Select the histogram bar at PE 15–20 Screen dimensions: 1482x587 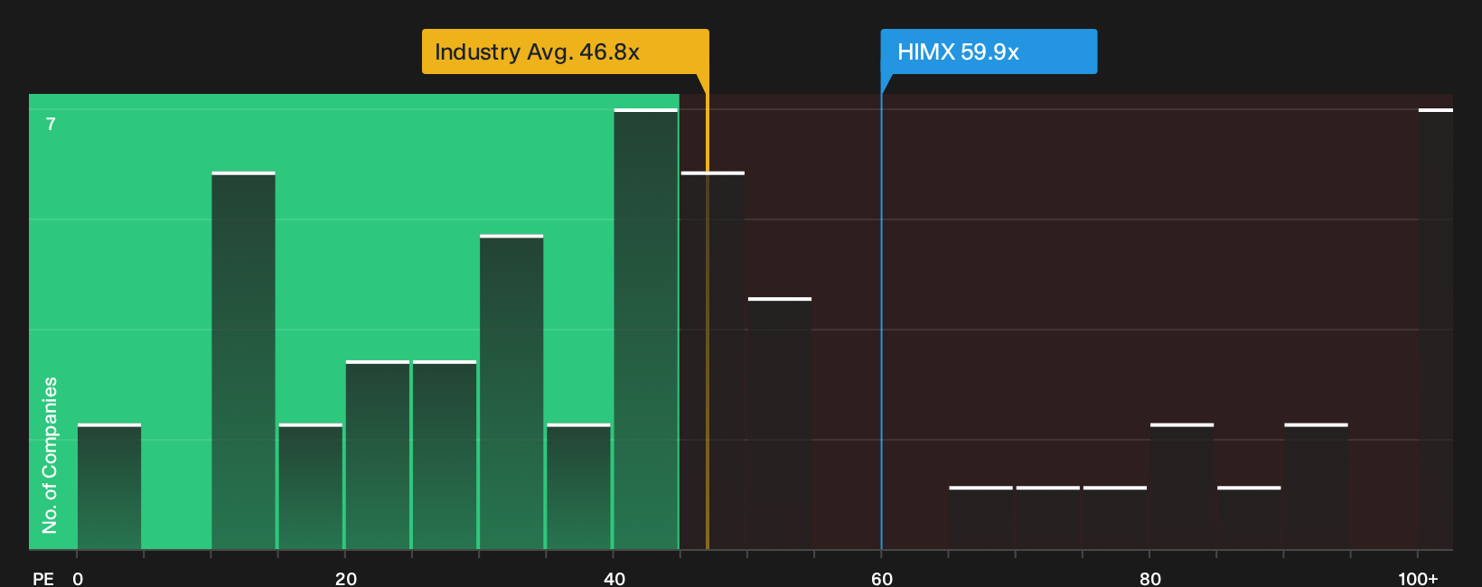(x=311, y=487)
